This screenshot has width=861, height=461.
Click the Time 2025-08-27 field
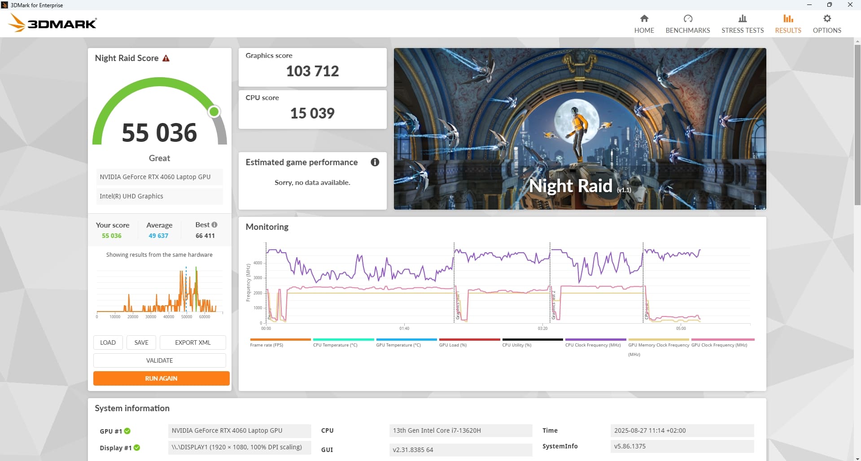click(682, 430)
